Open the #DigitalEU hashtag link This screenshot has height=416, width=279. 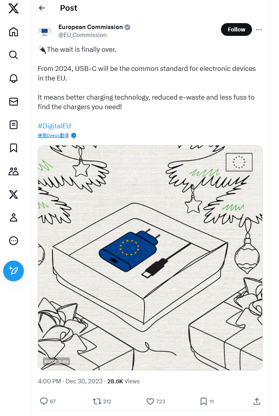tap(54, 126)
